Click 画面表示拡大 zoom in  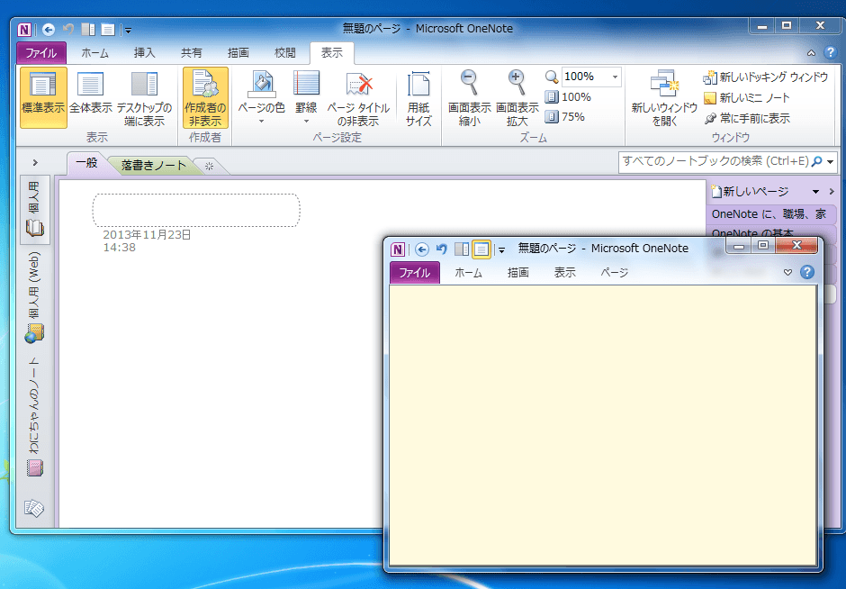517,98
